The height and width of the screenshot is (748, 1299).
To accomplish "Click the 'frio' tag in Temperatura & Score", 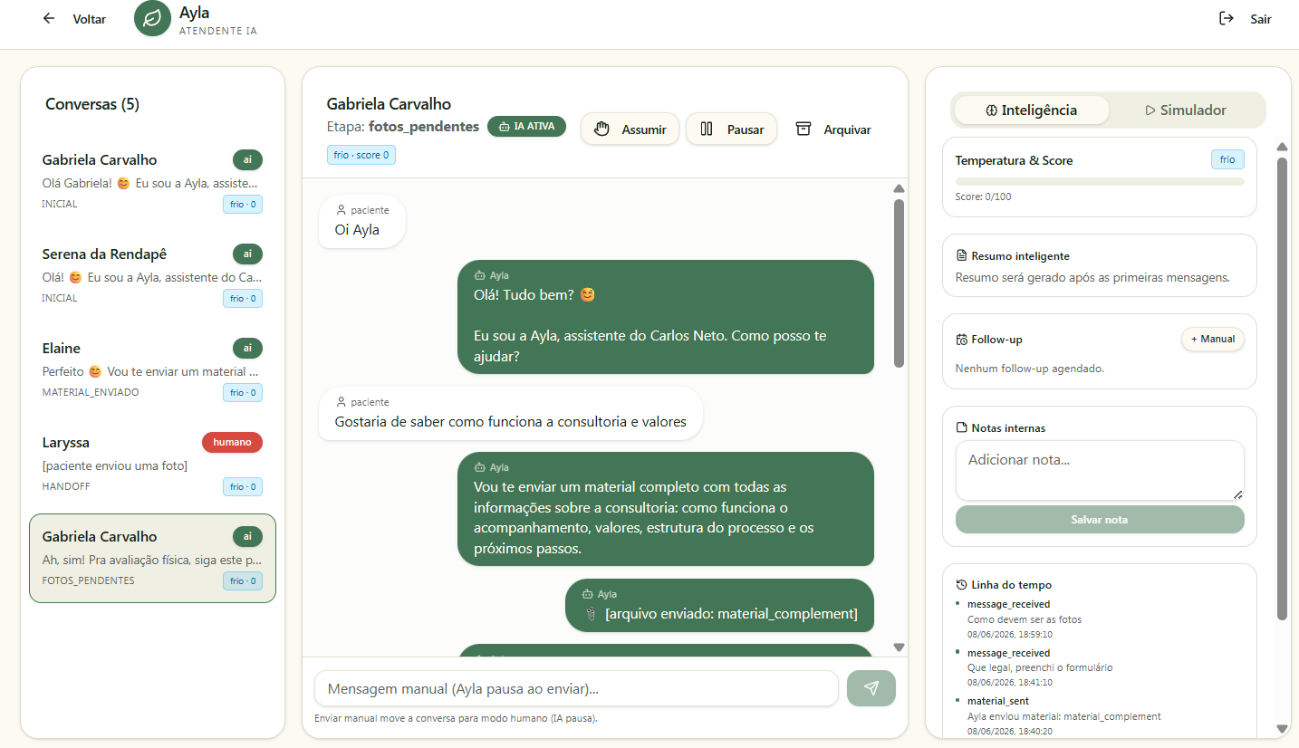I will tap(1227, 159).
